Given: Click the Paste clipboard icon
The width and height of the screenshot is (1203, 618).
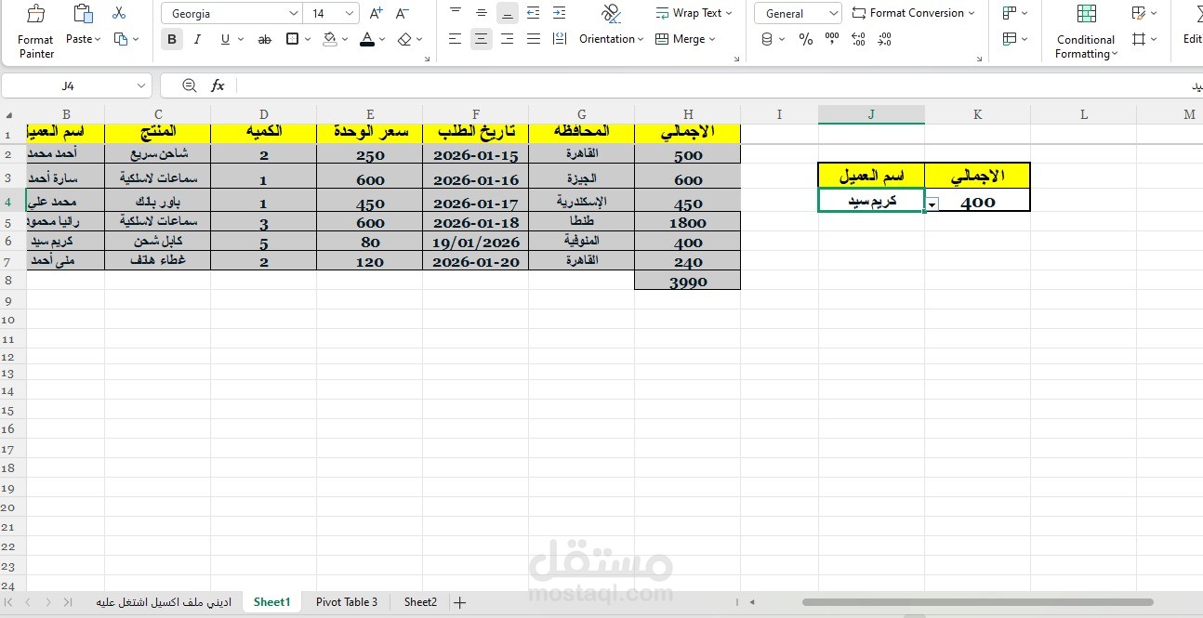Looking at the screenshot, I should pyautogui.click(x=83, y=14).
